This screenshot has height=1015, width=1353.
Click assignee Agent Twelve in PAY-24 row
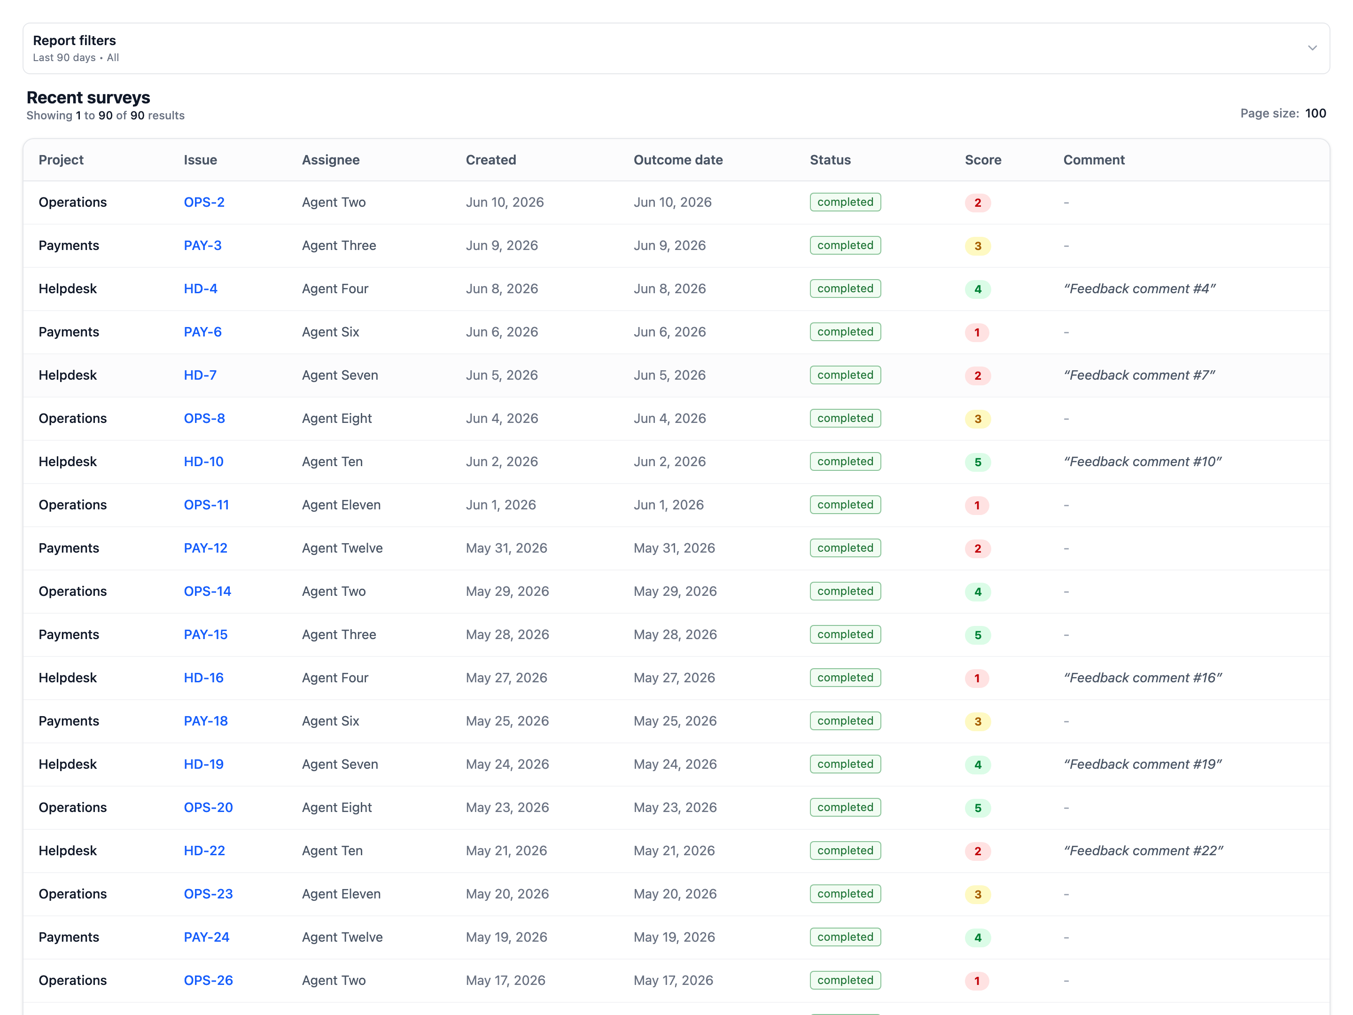[x=342, y=937]
